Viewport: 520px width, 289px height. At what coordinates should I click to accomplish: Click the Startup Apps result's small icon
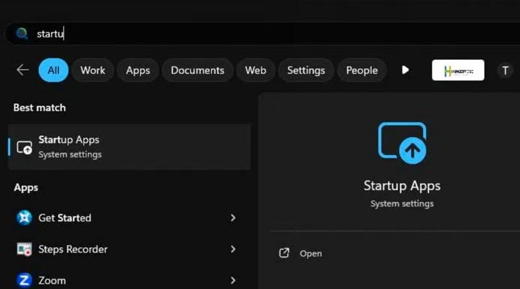click(x=25, y=147)
